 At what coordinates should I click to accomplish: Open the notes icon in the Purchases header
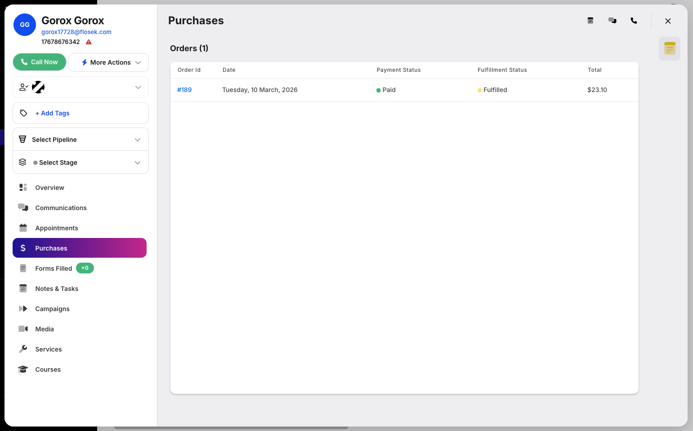[x=590, y=21]
